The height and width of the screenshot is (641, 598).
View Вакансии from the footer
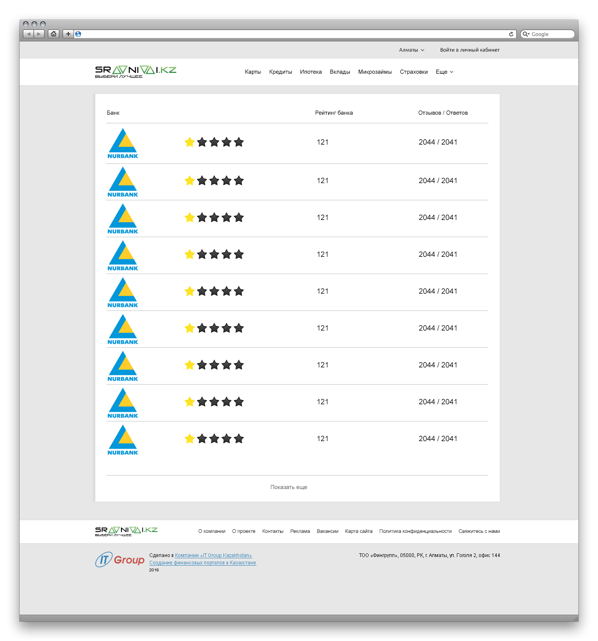(x=328, y=531)
